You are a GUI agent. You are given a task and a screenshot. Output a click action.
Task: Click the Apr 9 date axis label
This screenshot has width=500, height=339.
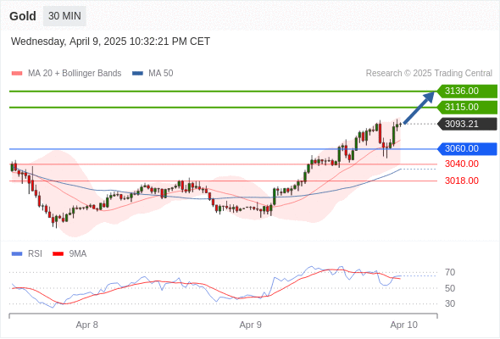click(250, 325)
